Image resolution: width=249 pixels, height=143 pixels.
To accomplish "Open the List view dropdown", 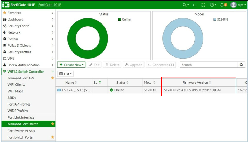I will click(x=65, y=74).
